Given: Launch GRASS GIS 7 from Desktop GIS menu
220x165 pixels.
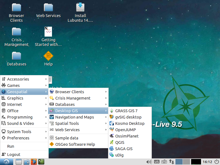Looking at the screenshot, I should point(130,111).
